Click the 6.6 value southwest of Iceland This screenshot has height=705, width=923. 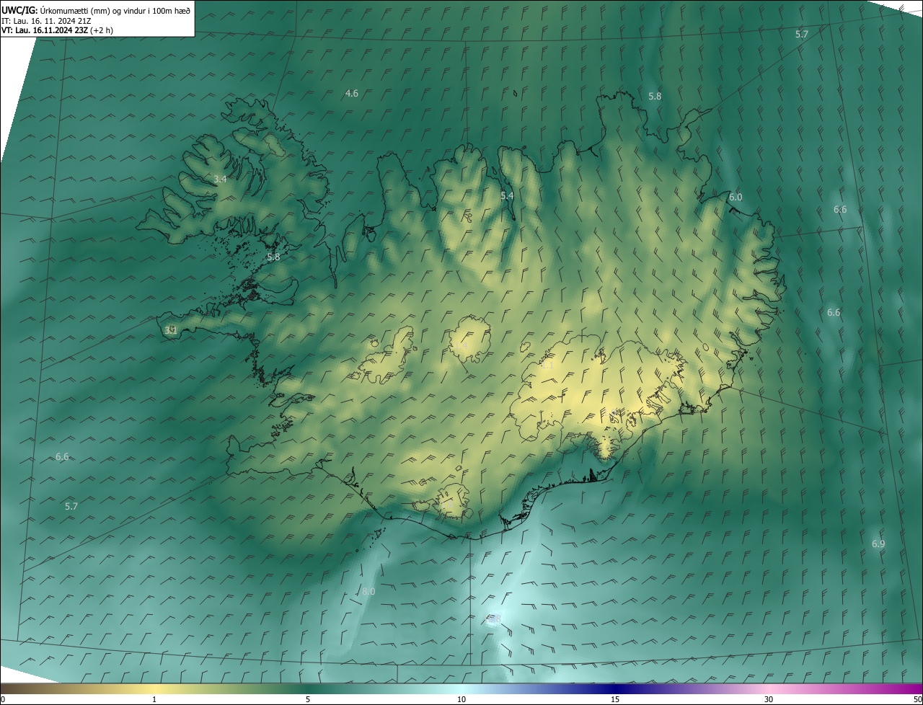62,456
